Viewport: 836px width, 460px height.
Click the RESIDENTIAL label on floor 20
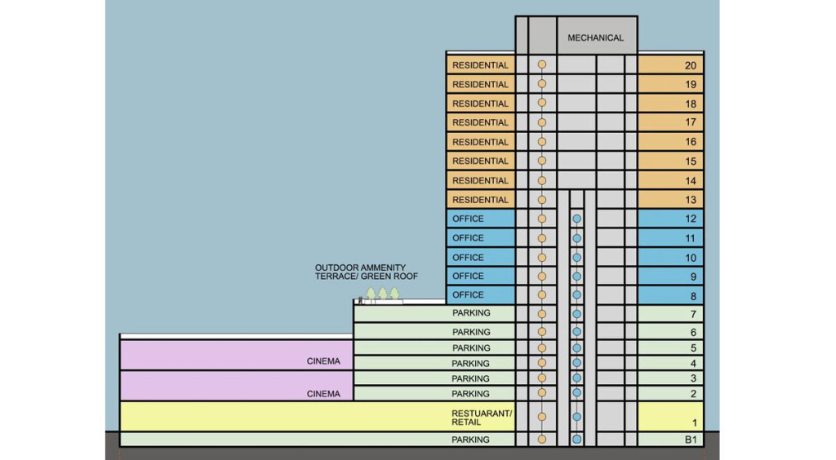click(x=480, y=65)
